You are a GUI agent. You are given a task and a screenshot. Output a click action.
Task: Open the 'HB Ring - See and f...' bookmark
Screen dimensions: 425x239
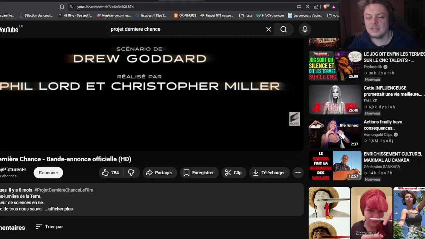click(x=75, y=15)
